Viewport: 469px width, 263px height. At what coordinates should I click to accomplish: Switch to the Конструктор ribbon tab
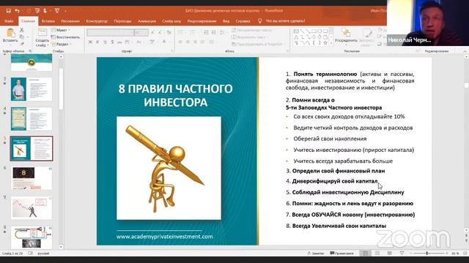click(97, 21)
